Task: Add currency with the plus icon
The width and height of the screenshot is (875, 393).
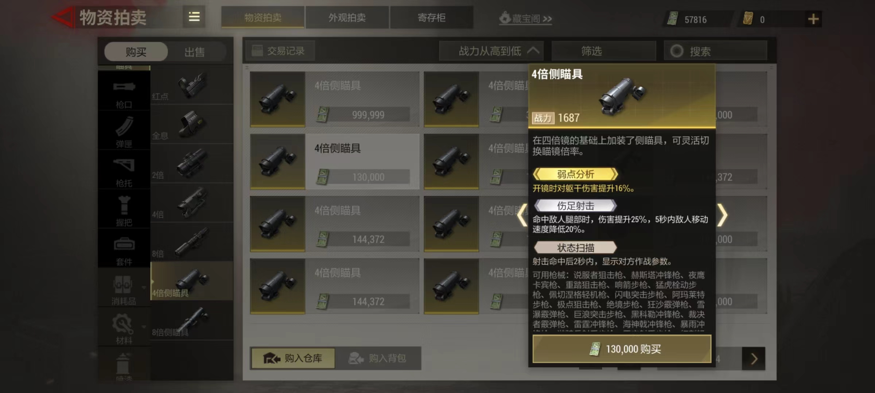Action: 813,19
